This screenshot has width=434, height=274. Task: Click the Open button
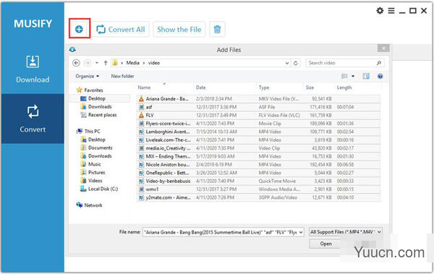(x=325, y=244)
